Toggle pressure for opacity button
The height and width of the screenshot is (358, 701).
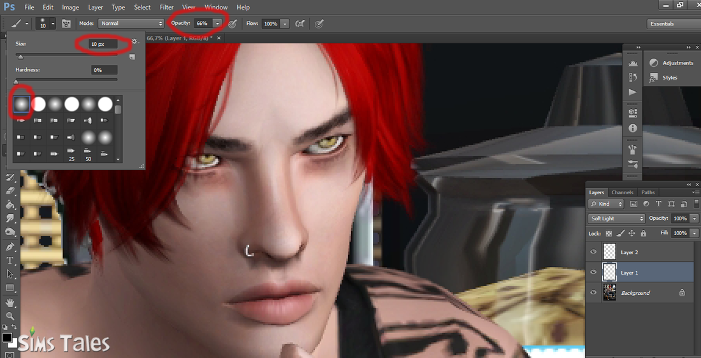[x=232, y=24]
